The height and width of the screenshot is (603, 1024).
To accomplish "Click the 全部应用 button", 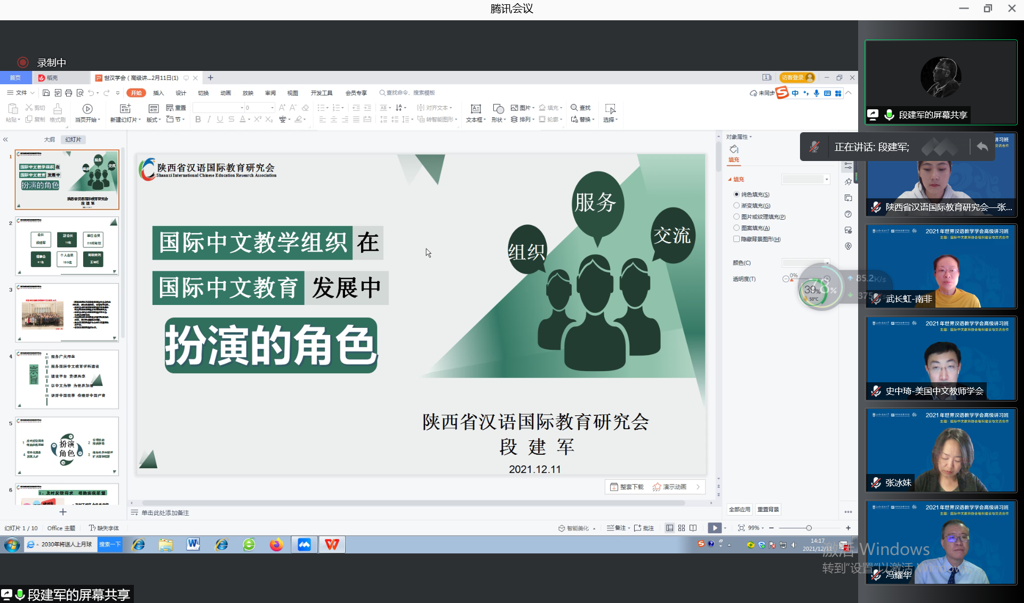I will 739,509.
